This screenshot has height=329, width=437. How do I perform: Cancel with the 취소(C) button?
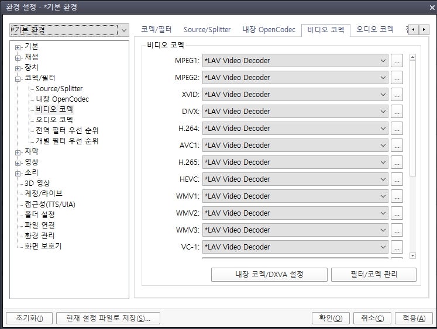click(x=372, y=318)
